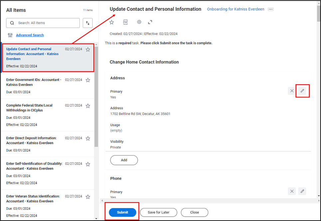Open the sort order button beside search

[x=87, y=23]
